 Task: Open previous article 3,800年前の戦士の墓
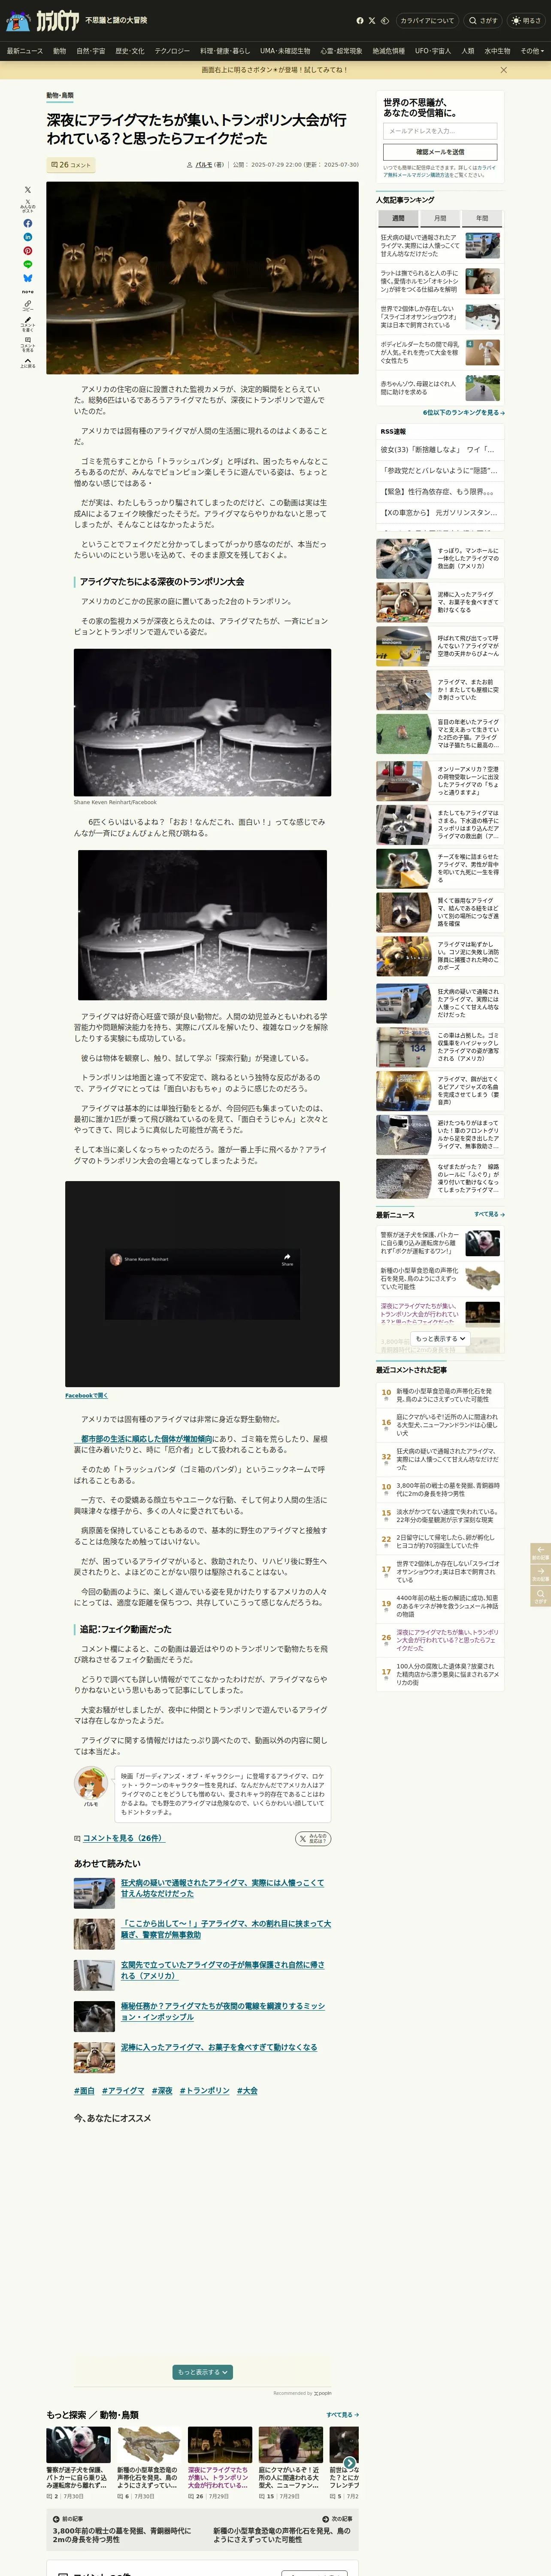coord(124,2530)
